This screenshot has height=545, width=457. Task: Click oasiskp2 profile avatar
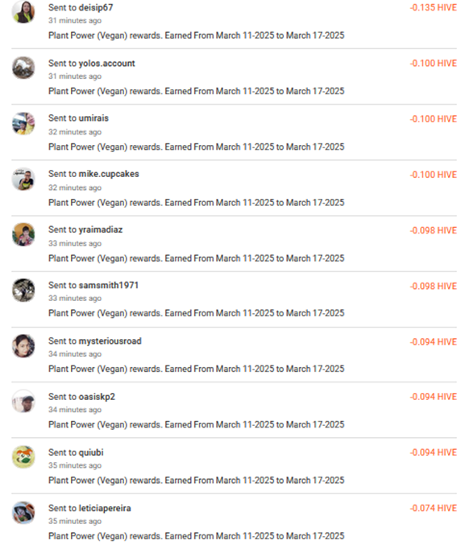click(x=23, y=402)
